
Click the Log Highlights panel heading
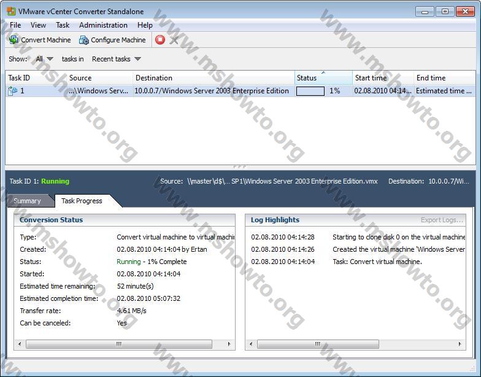tap(275, 220)
